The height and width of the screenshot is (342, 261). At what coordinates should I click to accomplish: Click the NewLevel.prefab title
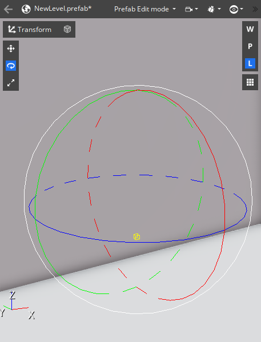click(x=63, y=9)
